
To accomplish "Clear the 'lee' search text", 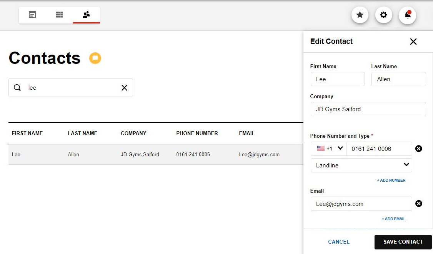I will tap(124, 88).
